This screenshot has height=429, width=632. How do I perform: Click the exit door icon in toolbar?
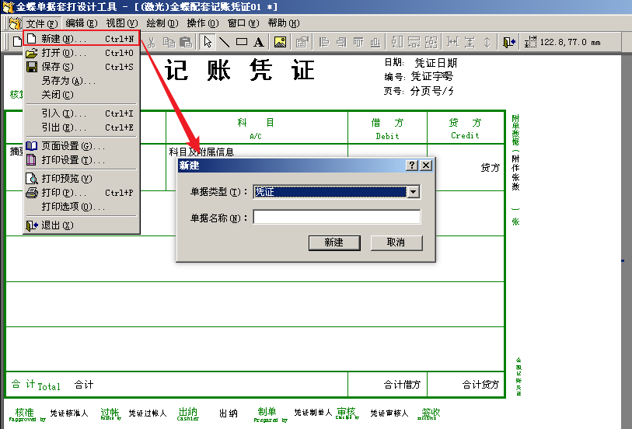509,42
